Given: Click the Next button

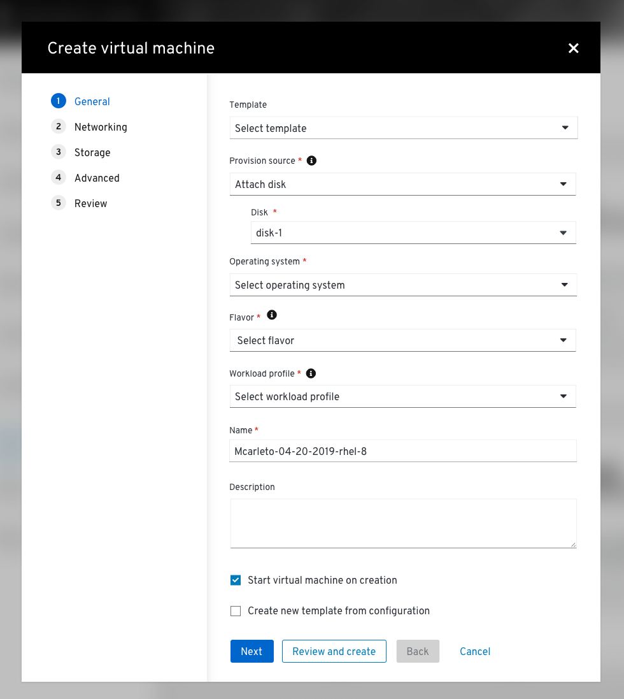Looking at the screenshot, I should click(252, 651).
